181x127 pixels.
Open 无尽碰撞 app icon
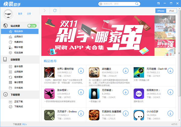(139, 73)
